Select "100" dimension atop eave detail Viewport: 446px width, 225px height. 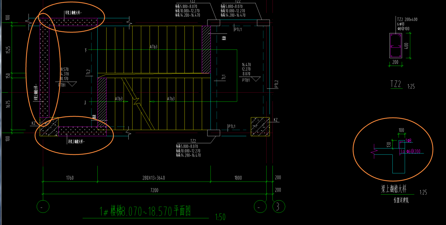(x=401, y=130)
